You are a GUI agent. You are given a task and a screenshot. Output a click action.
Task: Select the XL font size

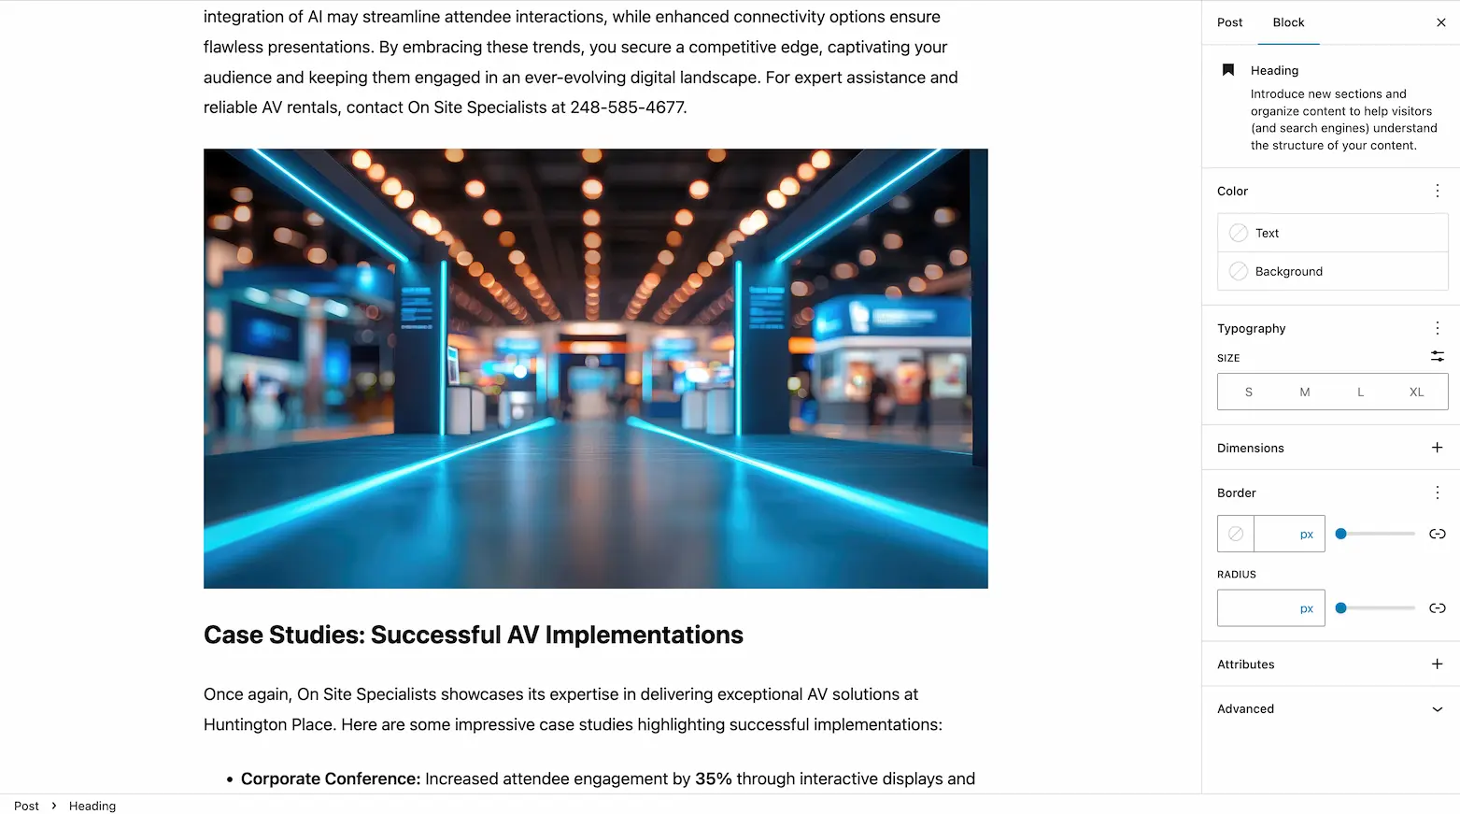[1416, 392]
